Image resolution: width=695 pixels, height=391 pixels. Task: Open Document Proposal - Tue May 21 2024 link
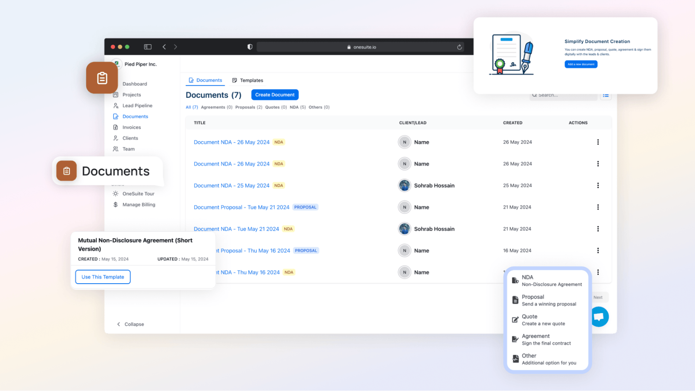pyautogui.click(x=241, y=207)
